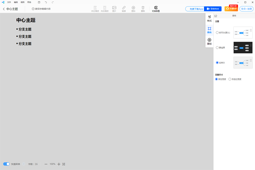Open the 视图 menu

22,2
